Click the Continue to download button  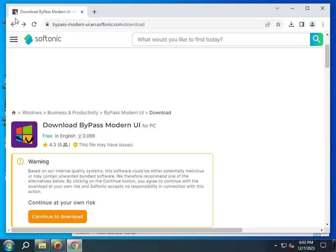(x=57, y=217)
